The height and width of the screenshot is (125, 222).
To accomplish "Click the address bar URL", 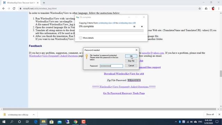I will pyautogui.click(x=40, y=8).
